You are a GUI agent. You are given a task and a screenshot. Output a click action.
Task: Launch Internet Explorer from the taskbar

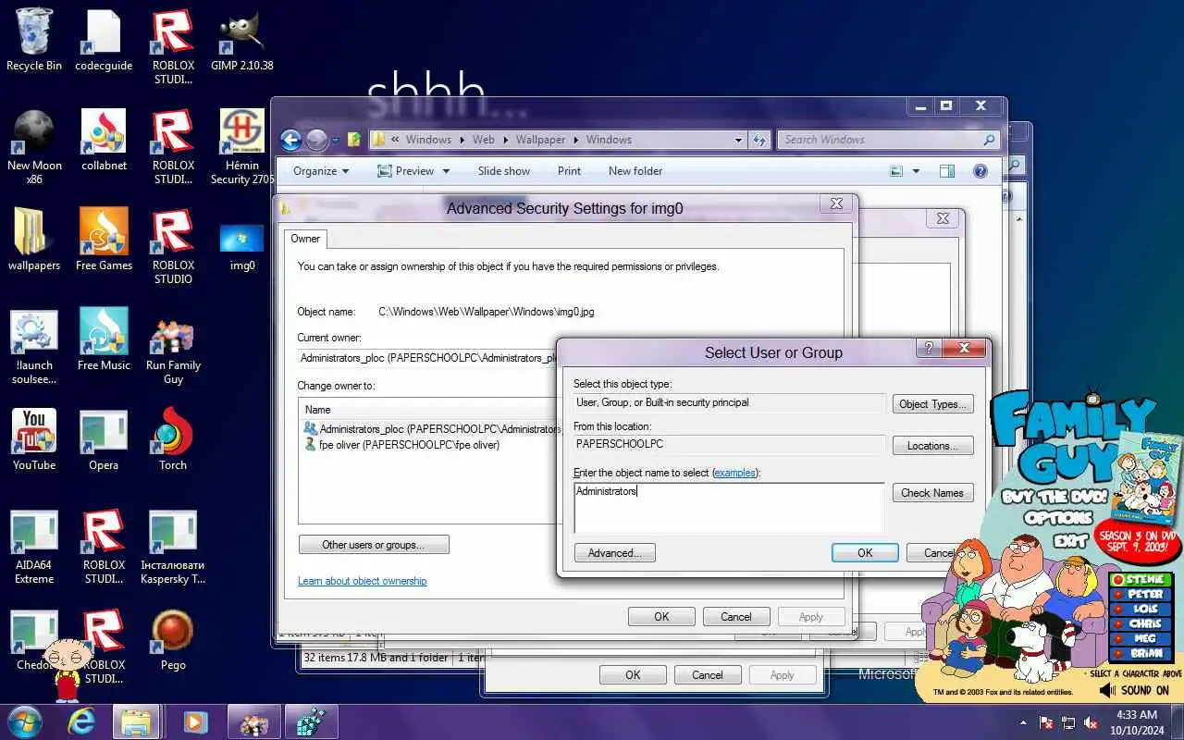pos(81,722)
